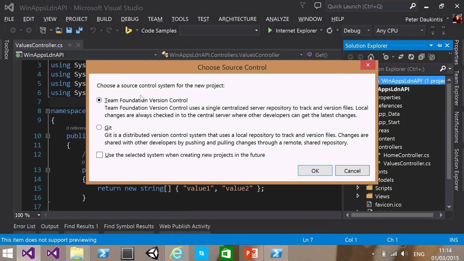
Task: Open the Debug configuration dropdown
Action: pyautogui.click(x=368, y=30)
